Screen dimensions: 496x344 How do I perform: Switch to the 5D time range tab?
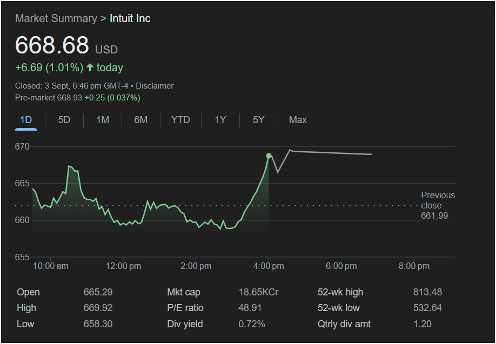(64, 120)
